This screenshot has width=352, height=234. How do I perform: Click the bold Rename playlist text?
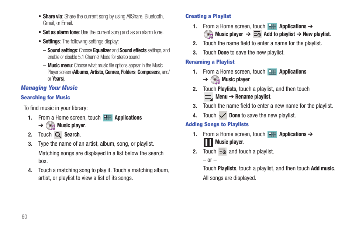(252, 97)
